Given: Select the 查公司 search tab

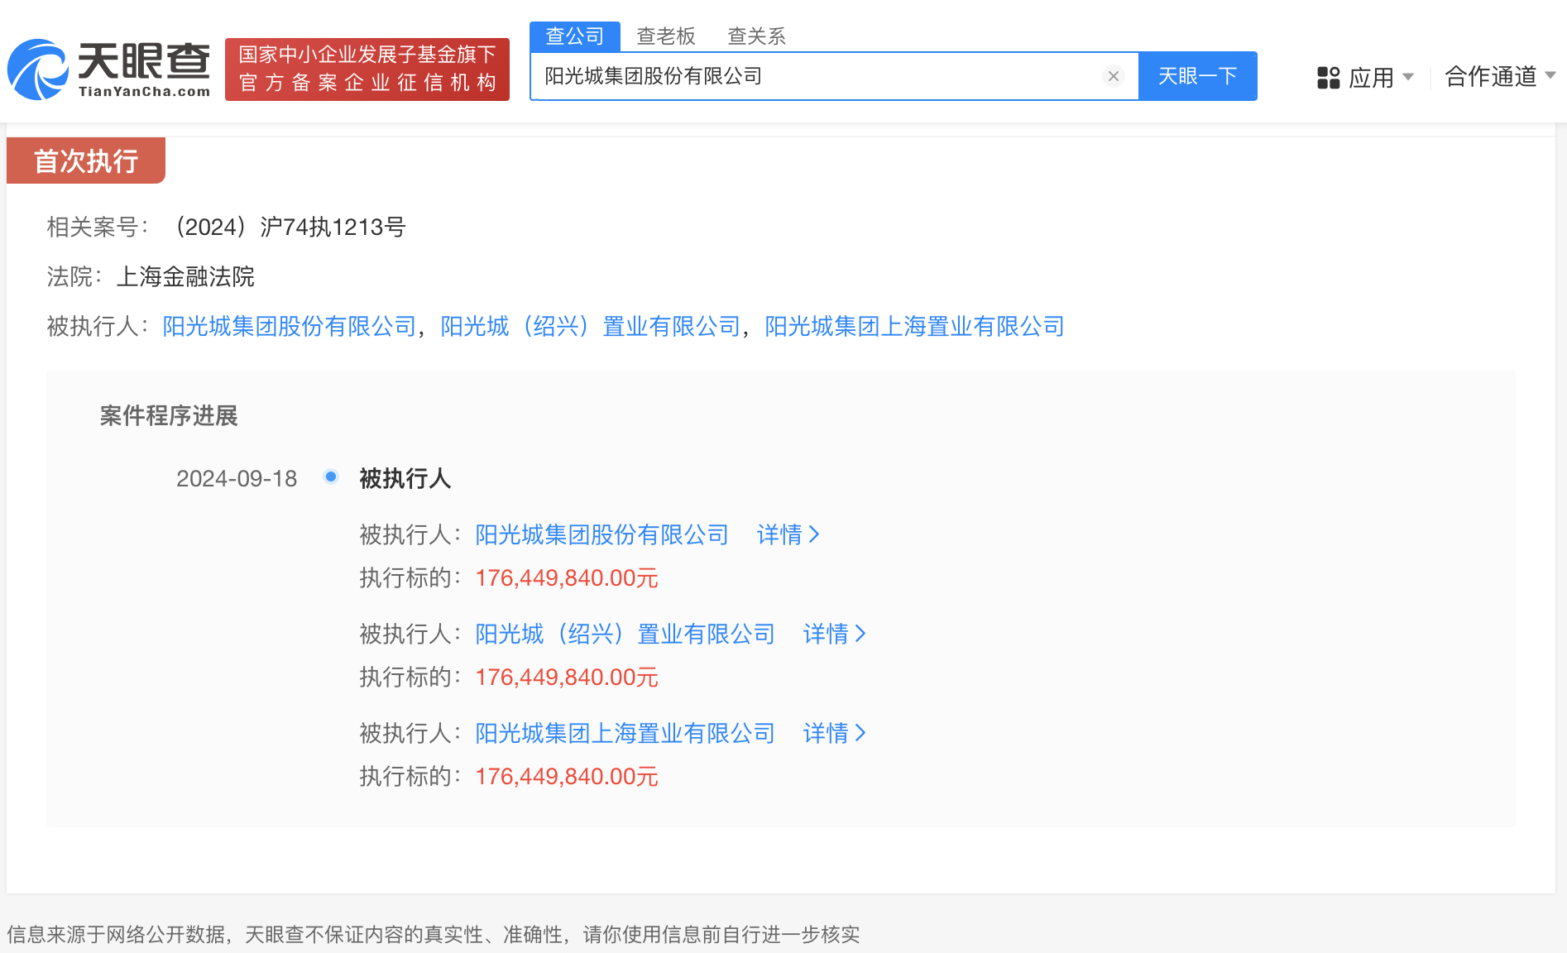Looking at the screenshot, I should pos(573,36).
